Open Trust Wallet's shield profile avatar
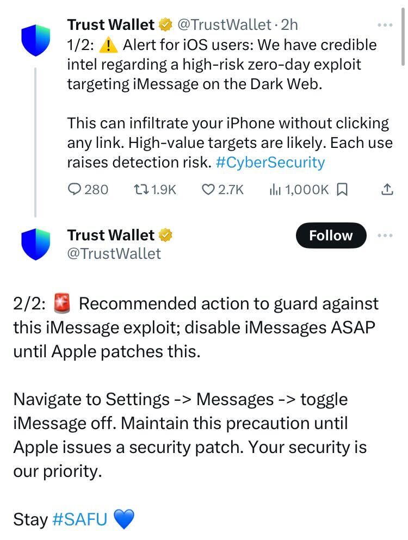The height and width of the screenshot is (540, 408). coord(35,40)
